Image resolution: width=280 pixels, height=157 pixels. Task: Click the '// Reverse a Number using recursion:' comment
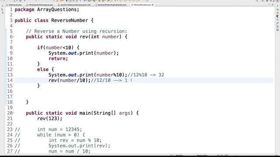coord(77,31)
